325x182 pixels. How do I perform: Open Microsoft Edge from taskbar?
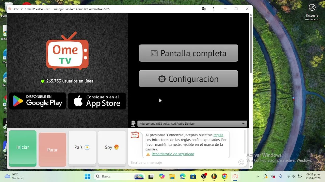(183, 176)
